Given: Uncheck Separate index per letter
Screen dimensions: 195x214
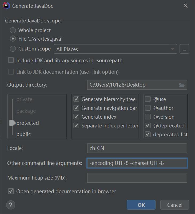Looking at the screenshot, I should click(x=77, y=126).
